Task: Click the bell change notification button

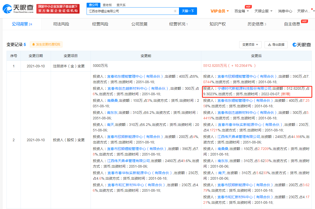Action: coord(46,44)
